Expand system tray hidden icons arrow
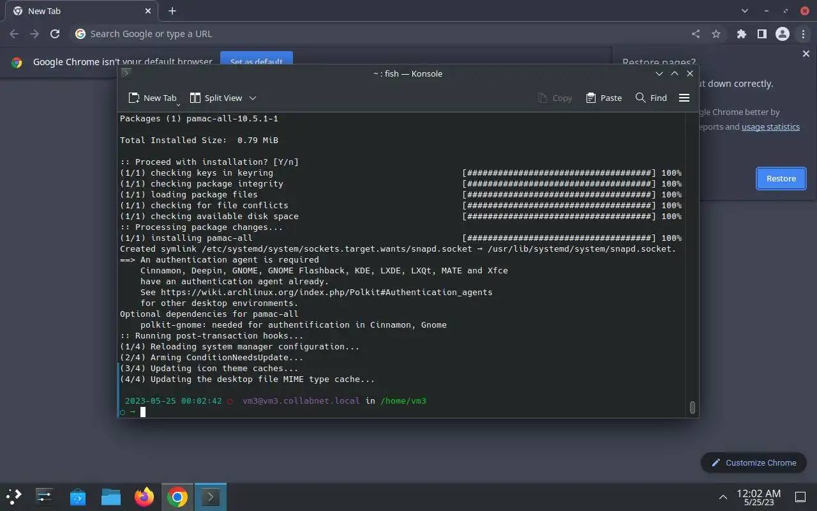The width and height of the screenshot is (817, 511). [723, 496]
